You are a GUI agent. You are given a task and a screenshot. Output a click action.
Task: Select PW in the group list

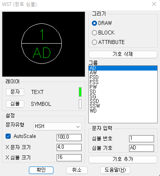[123, 87]
